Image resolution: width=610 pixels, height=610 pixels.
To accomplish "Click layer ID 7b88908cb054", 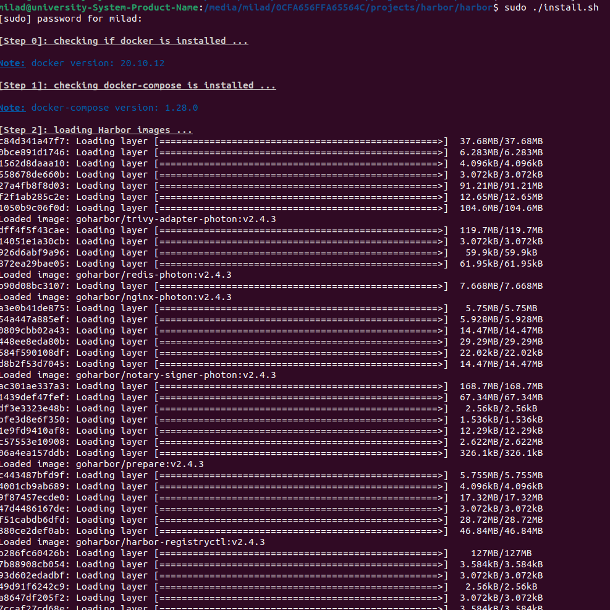I will [33, 564].
